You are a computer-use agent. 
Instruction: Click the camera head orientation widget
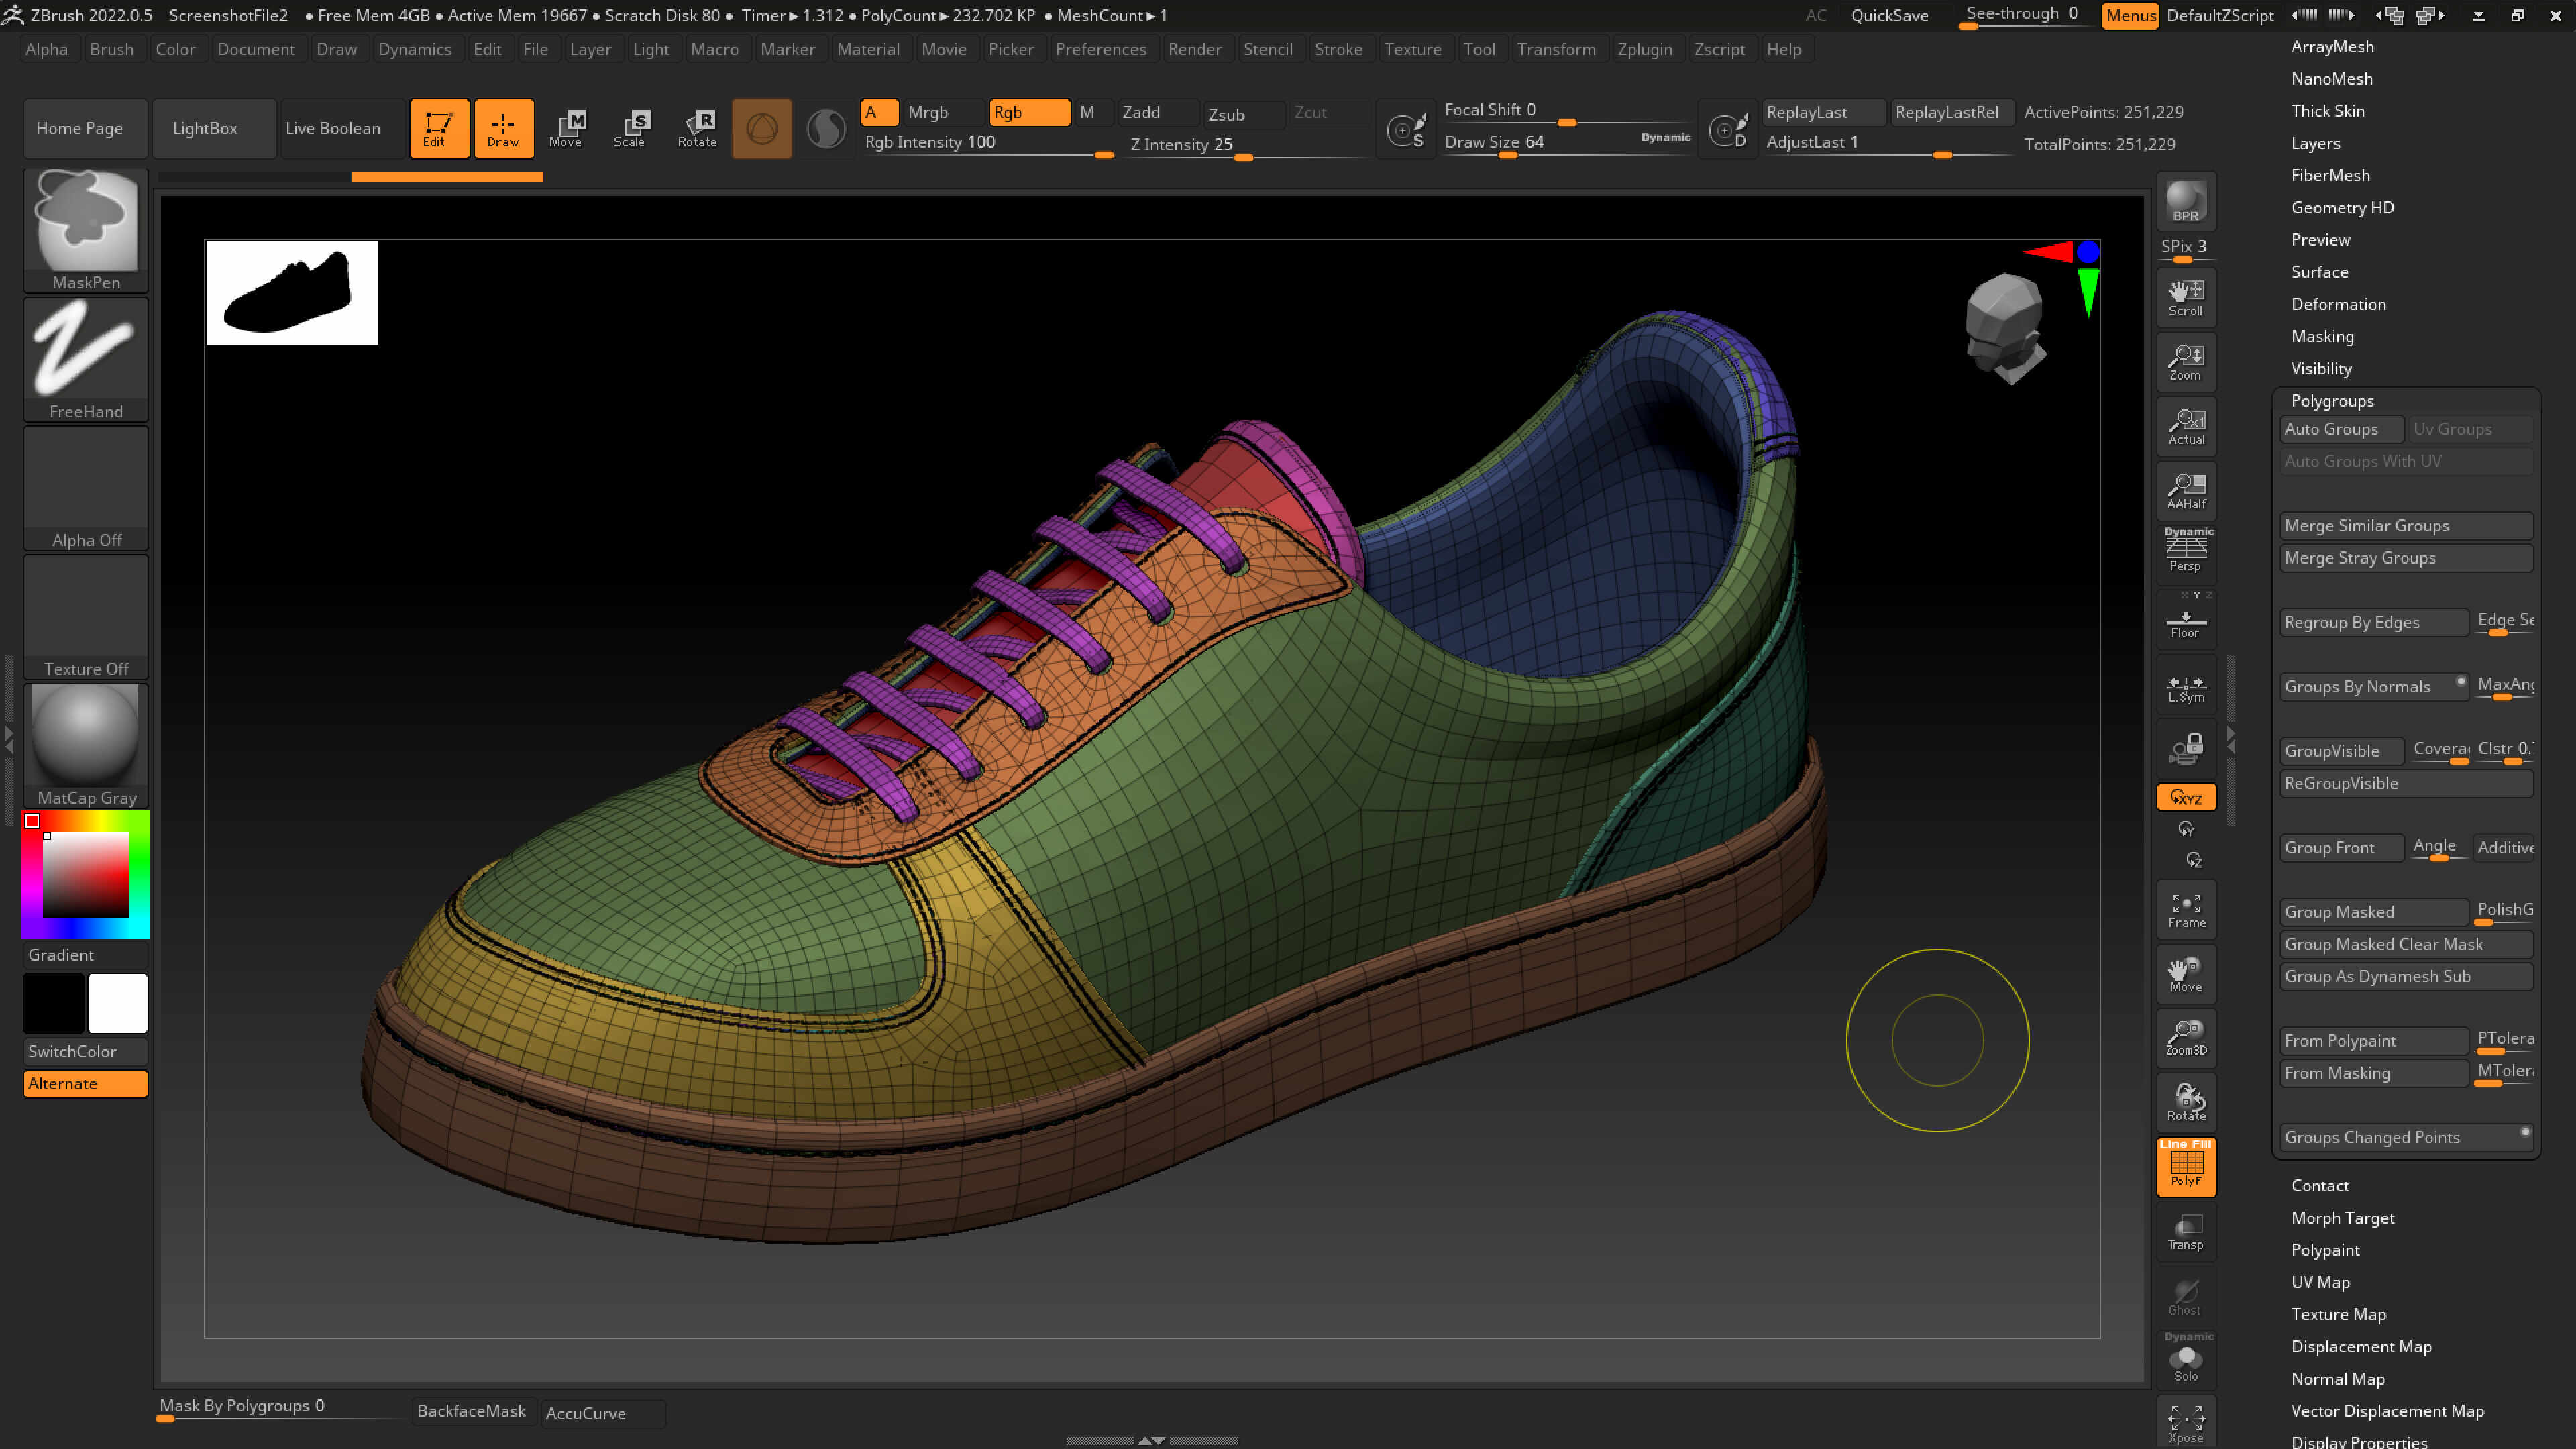(x=2004, y=329)
